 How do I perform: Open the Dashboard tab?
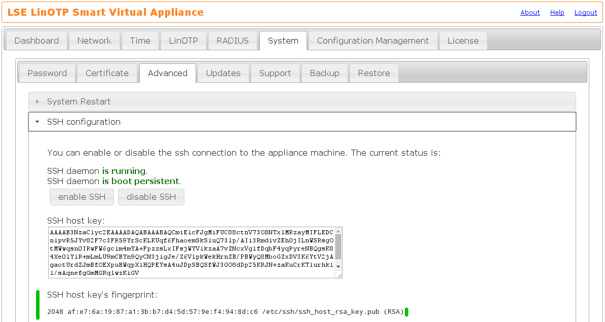[x=36, y=41]
